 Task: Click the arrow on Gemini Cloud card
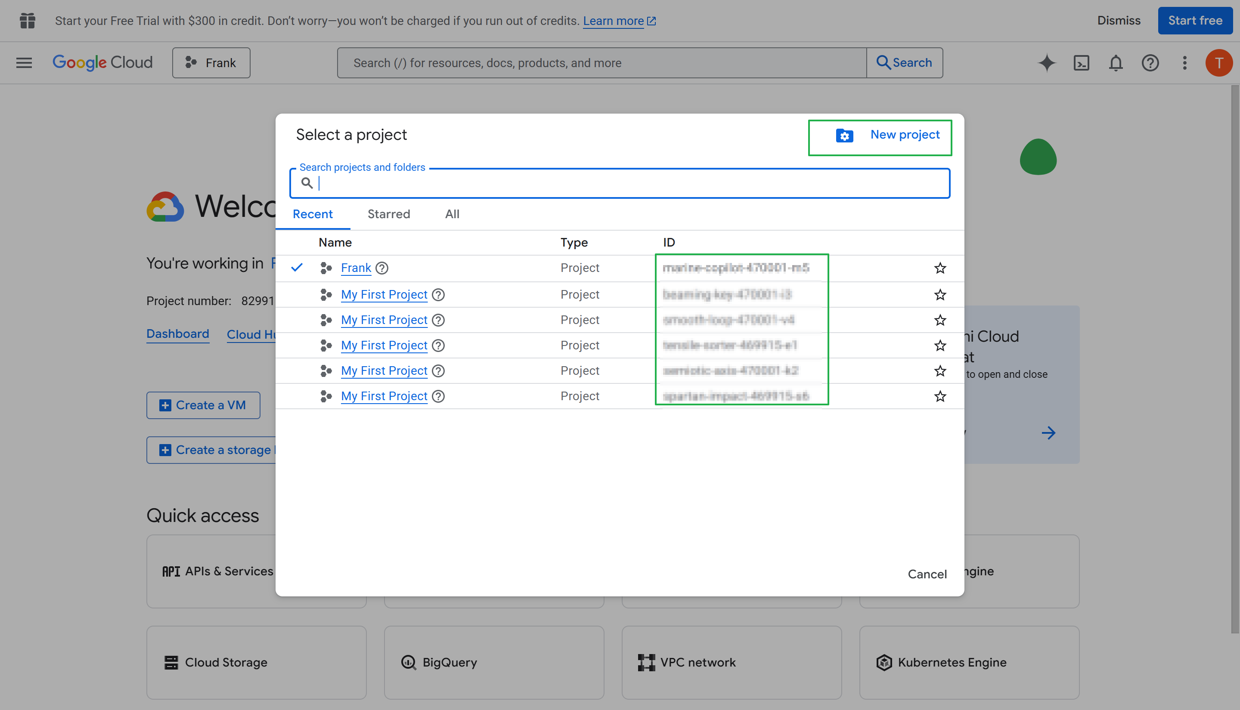pyautogui.click(x=1048, y=433)
